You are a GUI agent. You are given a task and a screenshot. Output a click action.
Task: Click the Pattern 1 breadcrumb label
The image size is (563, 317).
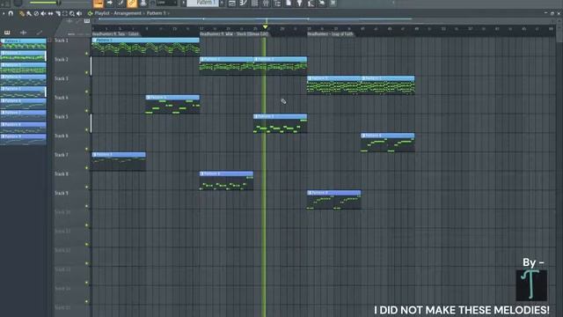[157, 13]
